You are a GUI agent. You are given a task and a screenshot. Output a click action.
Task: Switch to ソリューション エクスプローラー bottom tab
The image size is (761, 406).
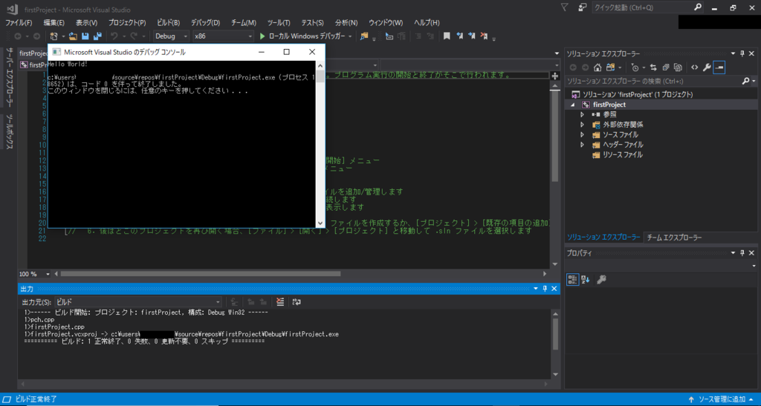[603, 238]
